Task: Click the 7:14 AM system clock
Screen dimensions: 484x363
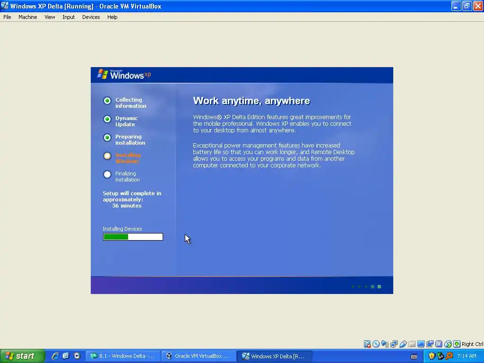Action: click(467, 356)
